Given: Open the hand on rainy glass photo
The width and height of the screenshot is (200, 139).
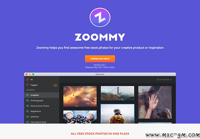Looking at the screenshot, I should coord(155,102).
